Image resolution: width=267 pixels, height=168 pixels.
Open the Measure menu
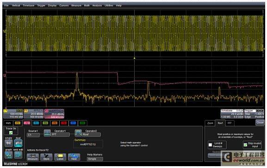pos(76,6)
